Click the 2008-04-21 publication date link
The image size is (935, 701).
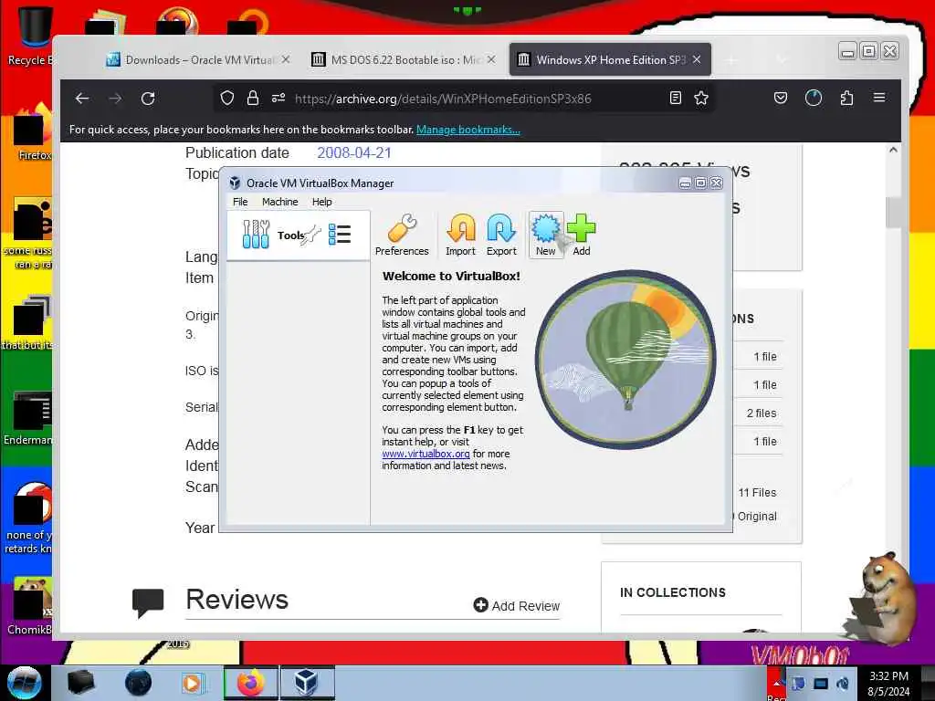click(354, 152)
